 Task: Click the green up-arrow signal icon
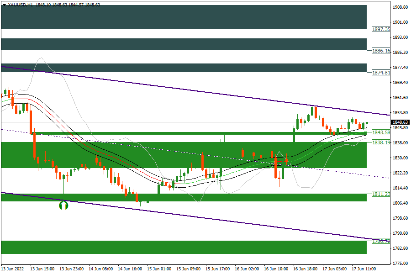[64, 205]
